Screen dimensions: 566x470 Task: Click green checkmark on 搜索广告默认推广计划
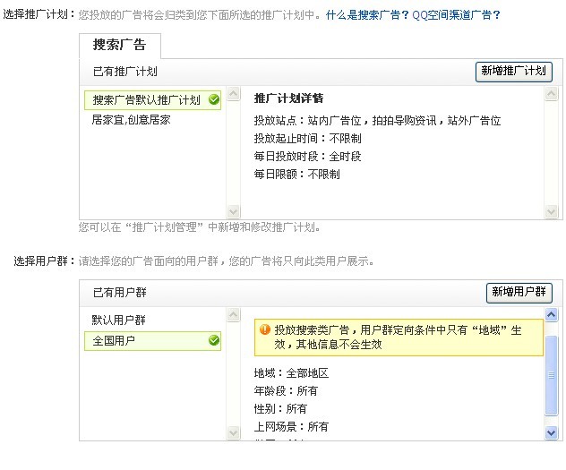pyautogui.click(x=214, y=99)
